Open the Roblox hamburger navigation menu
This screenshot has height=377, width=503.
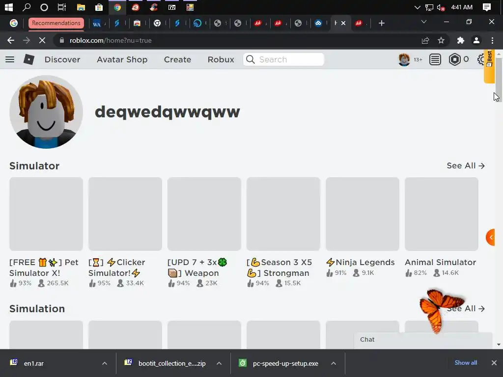point(10,59)
